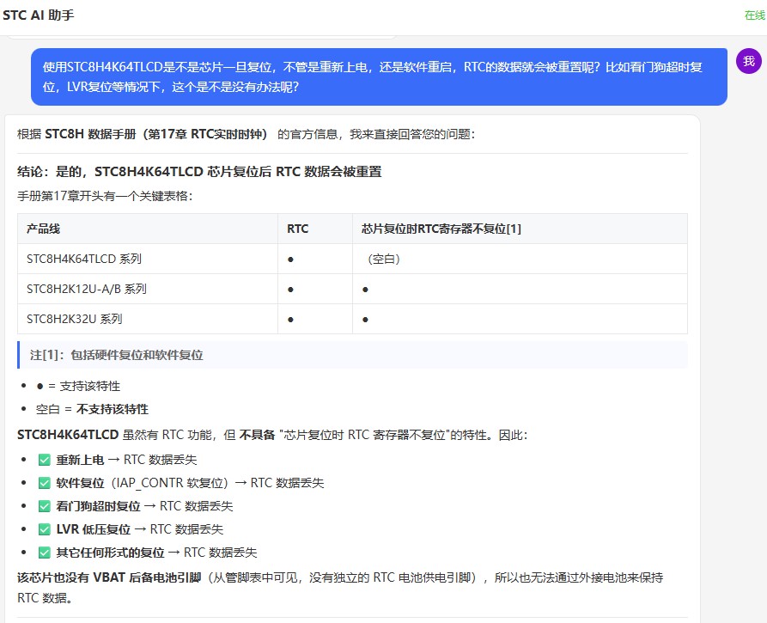Select the blue user question bubble
Viewport: 767px width, 623px height.
pyautogui.click(x=379, y=76)
